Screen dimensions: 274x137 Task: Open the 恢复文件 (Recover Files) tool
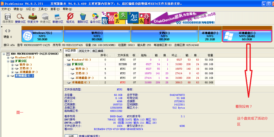click(x=33, y=18)
